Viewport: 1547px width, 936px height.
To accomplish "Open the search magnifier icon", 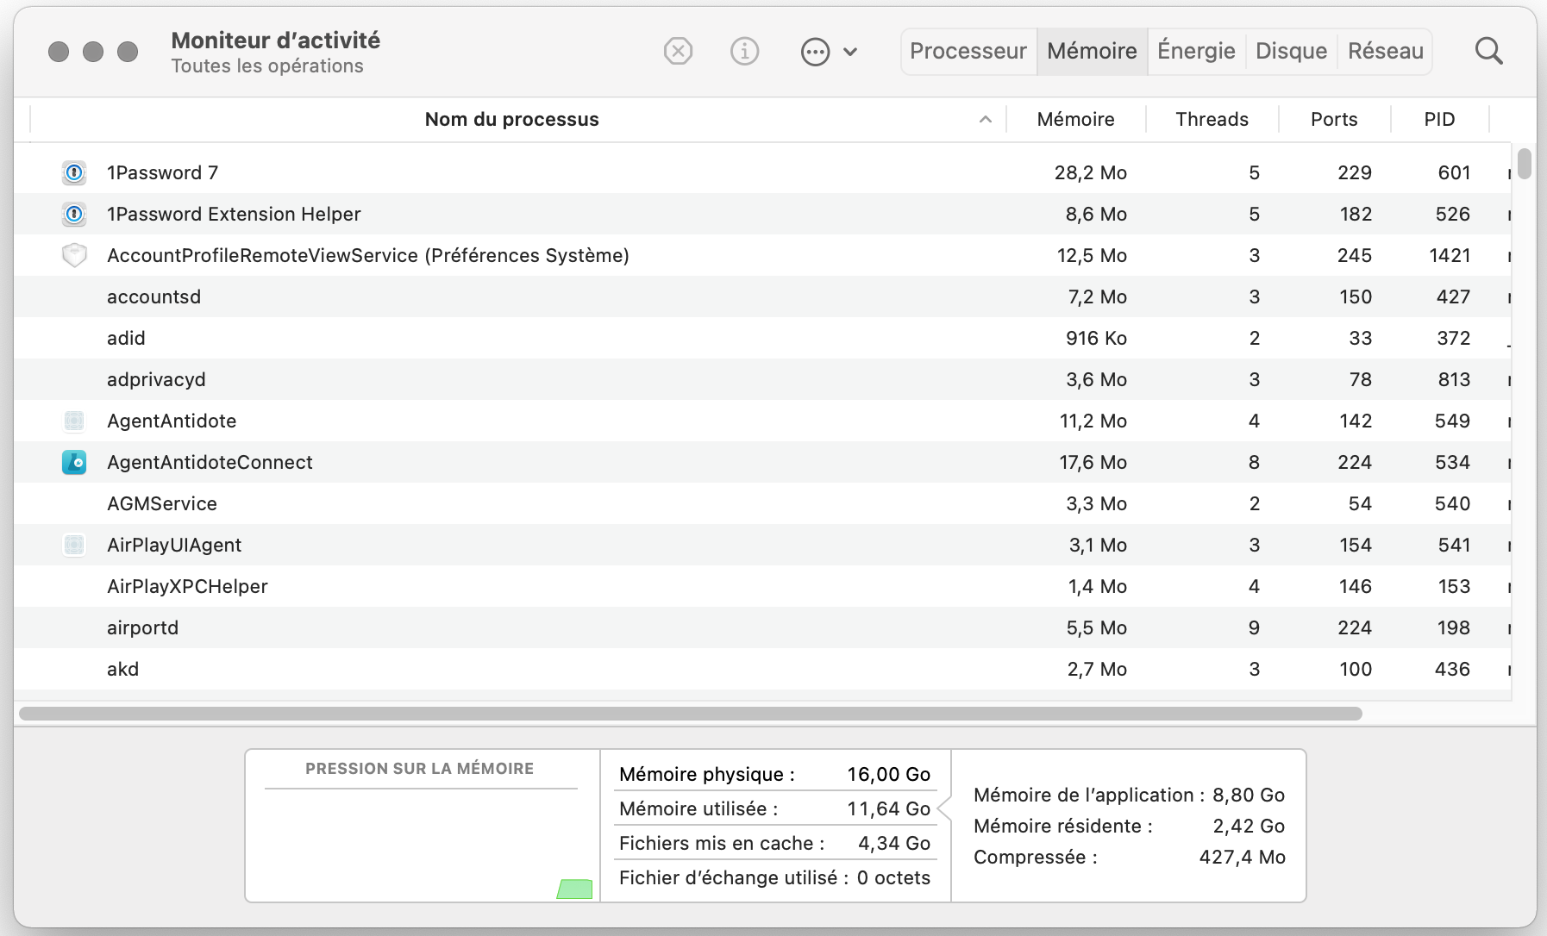I will (1489, 52).
